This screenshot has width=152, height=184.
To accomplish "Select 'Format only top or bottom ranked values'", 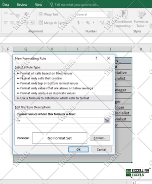I will pyautogui.click(x=64, y=83).
